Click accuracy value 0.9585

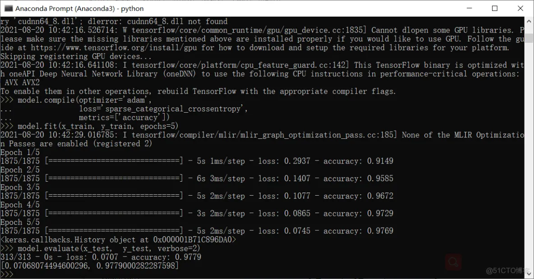point(380,178)
